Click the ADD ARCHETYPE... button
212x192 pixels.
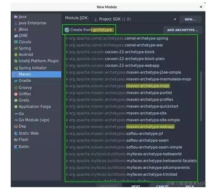coord(182,30)
